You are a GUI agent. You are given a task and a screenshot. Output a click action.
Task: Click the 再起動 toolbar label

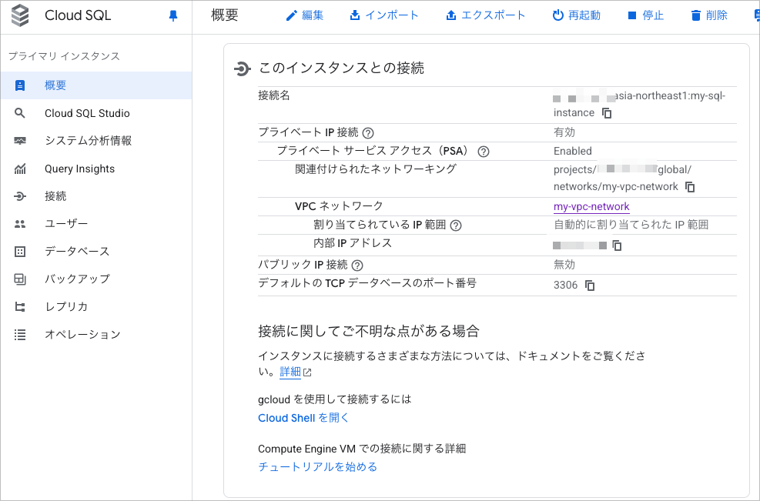584,15
